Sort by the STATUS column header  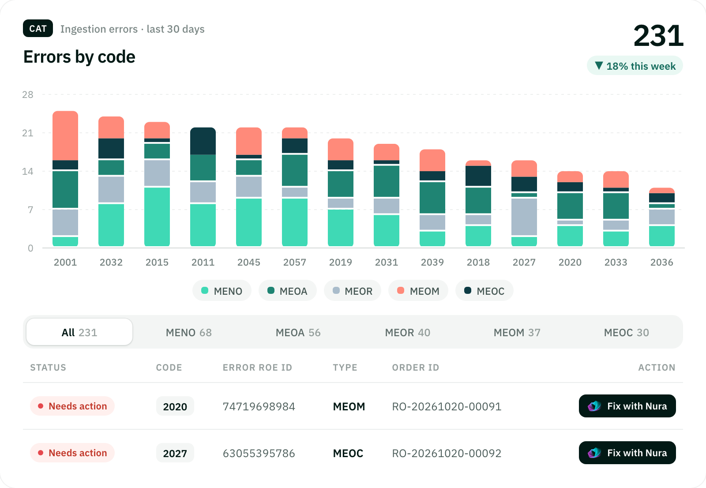pyautogui.click(x=48, y=368)
